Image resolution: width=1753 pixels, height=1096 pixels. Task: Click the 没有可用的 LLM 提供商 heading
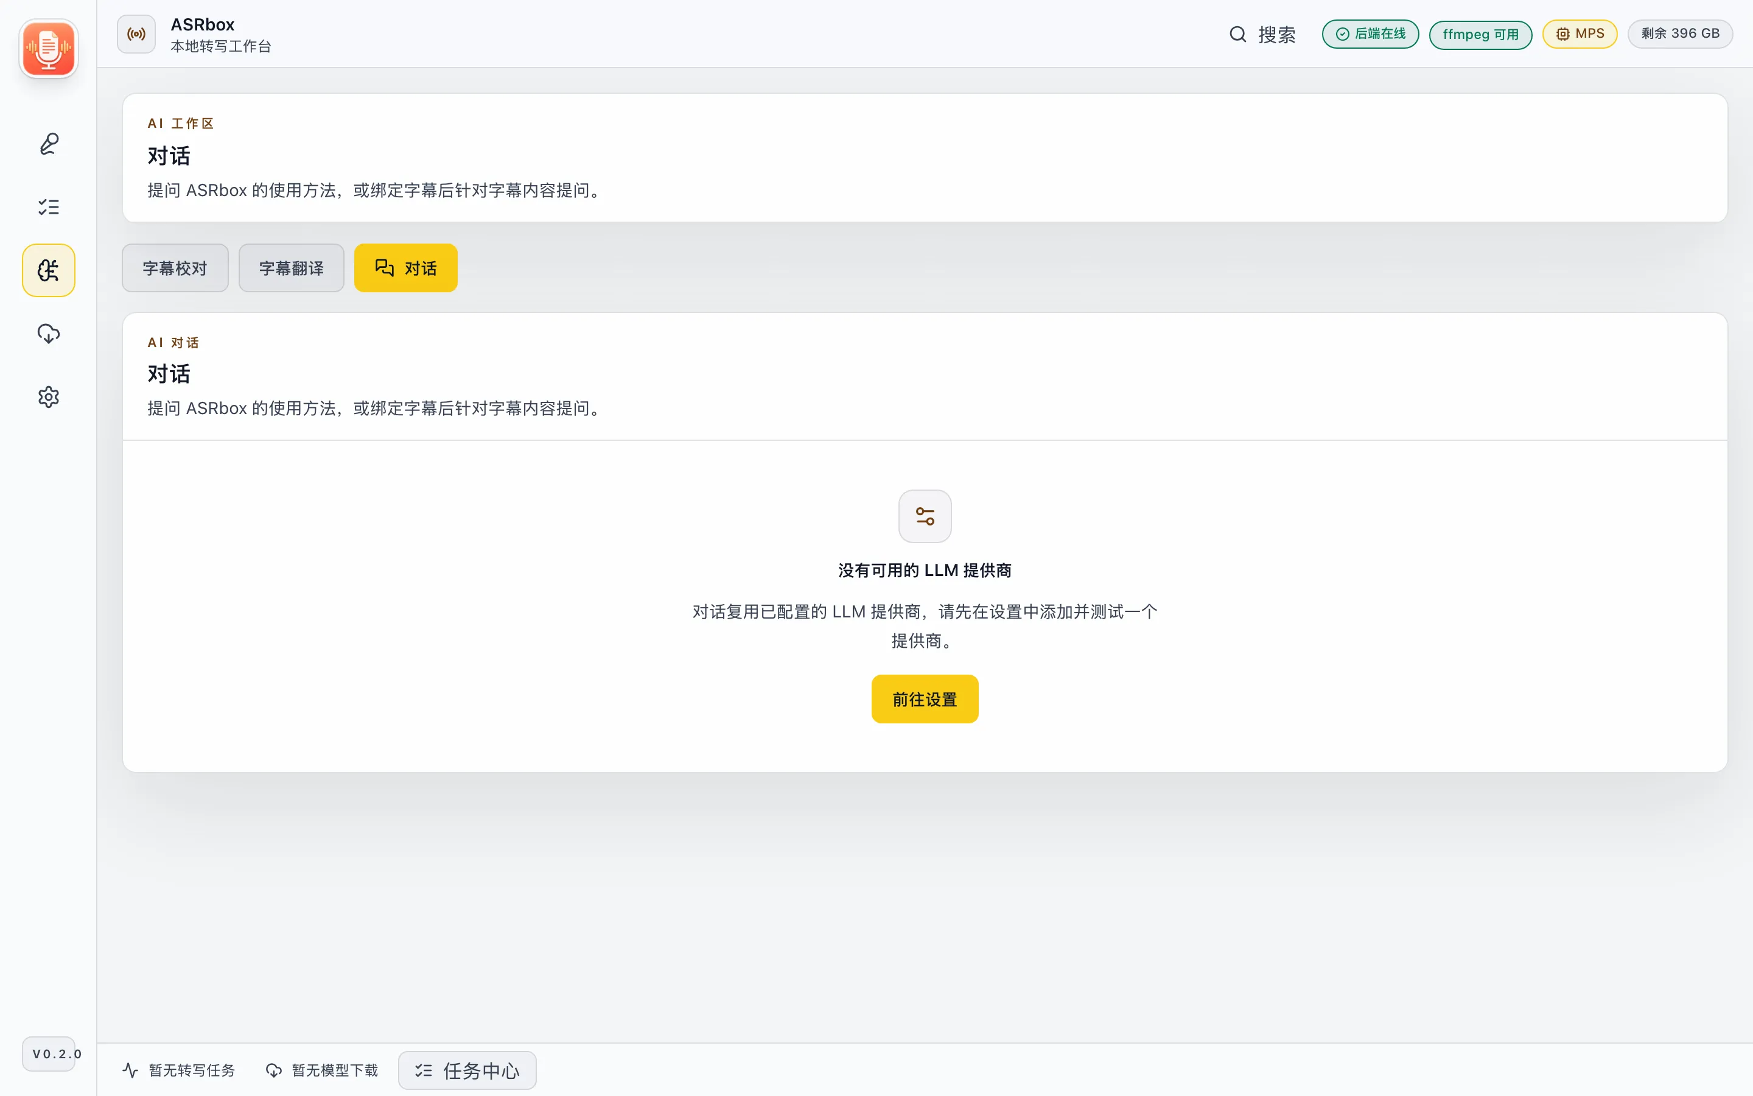[925, 570]
